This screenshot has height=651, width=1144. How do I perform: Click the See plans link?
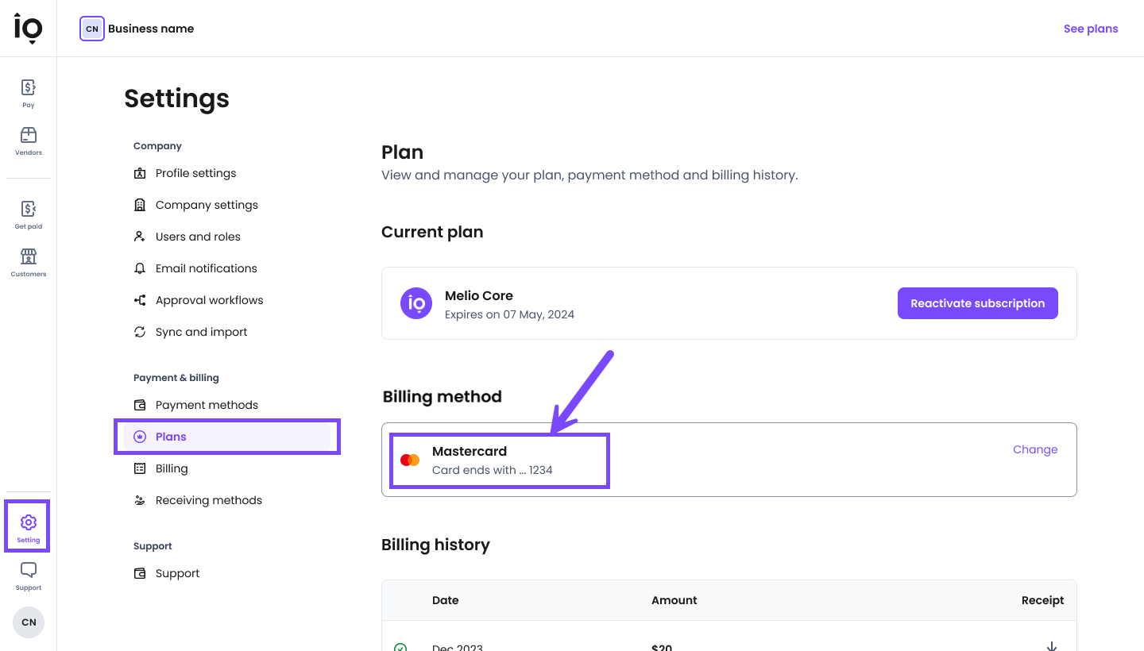(x=1091, y=29)
